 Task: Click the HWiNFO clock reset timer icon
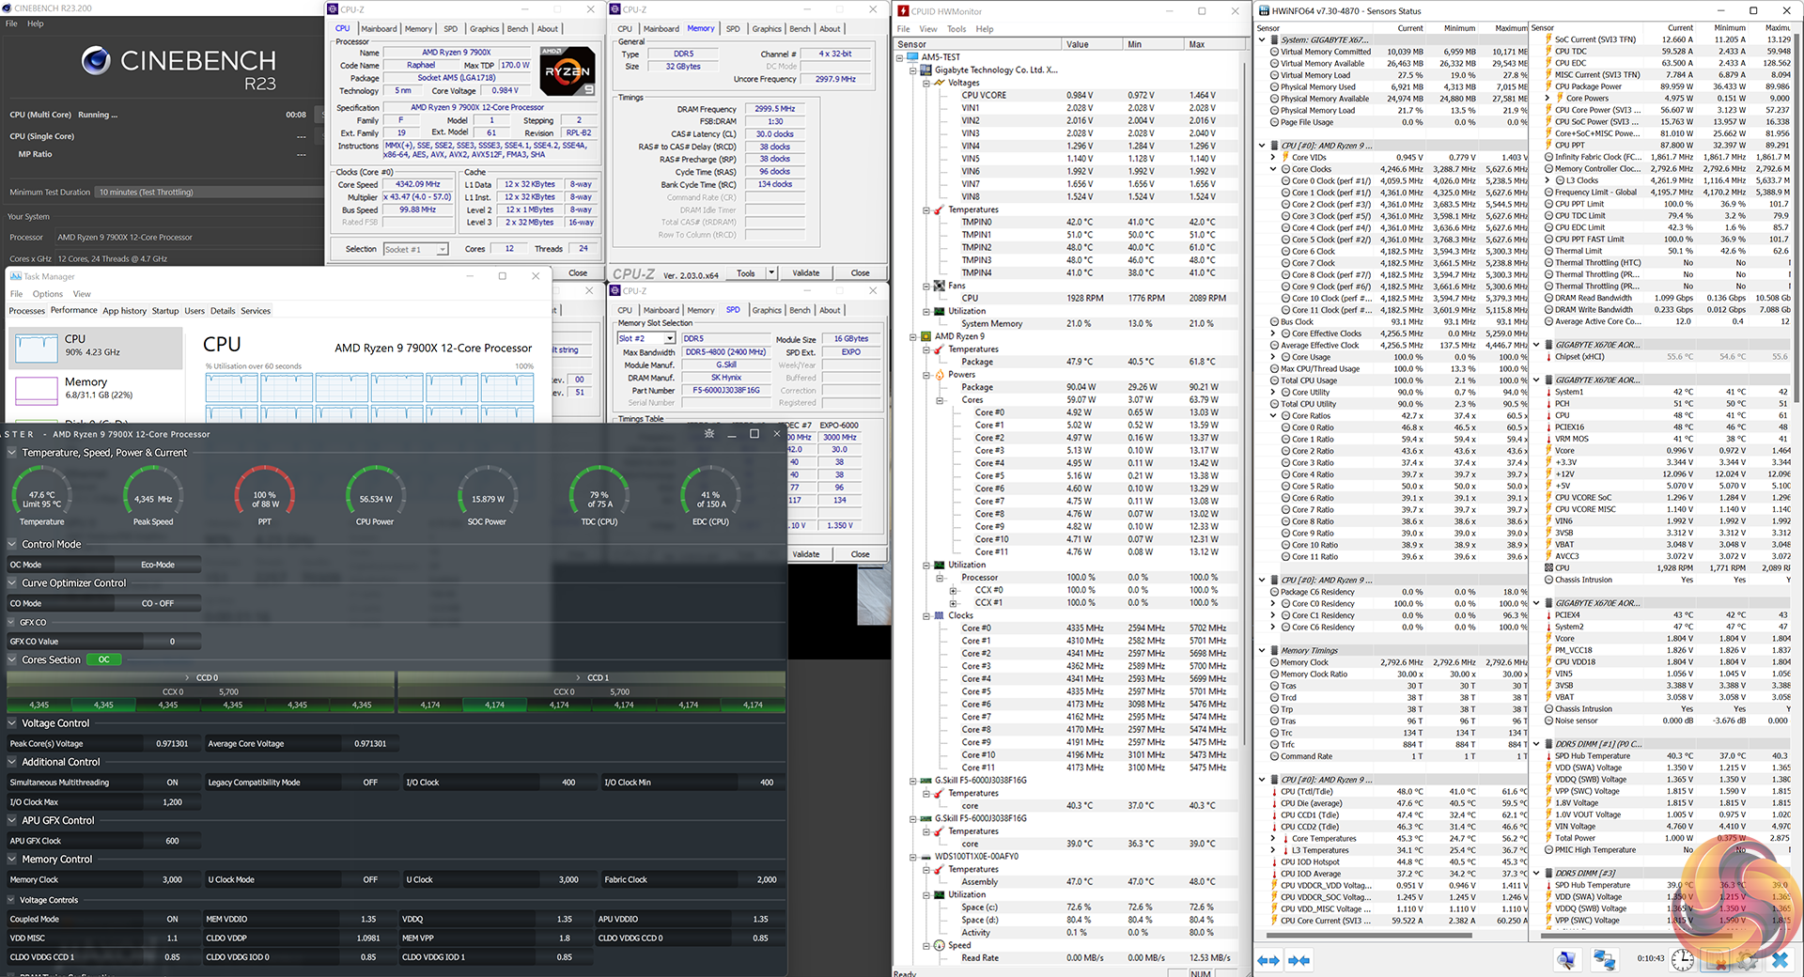pyautogui.click(x=1682, y=959)
